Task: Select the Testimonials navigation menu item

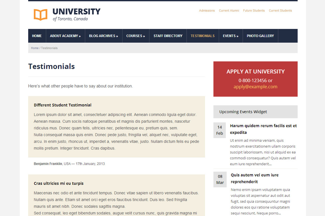Action: click(203, 36)
